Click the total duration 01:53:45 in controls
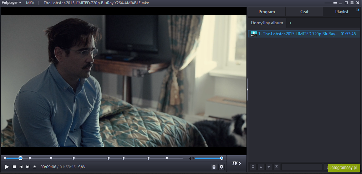This screenshot has height=174, width=362. [x=68, y=167]
